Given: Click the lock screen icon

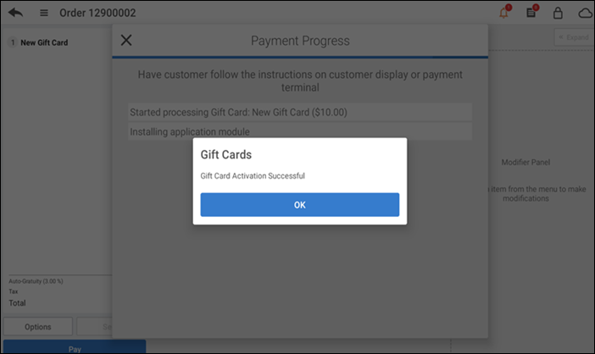Looking at the screenshot, I should coord(558,13).
